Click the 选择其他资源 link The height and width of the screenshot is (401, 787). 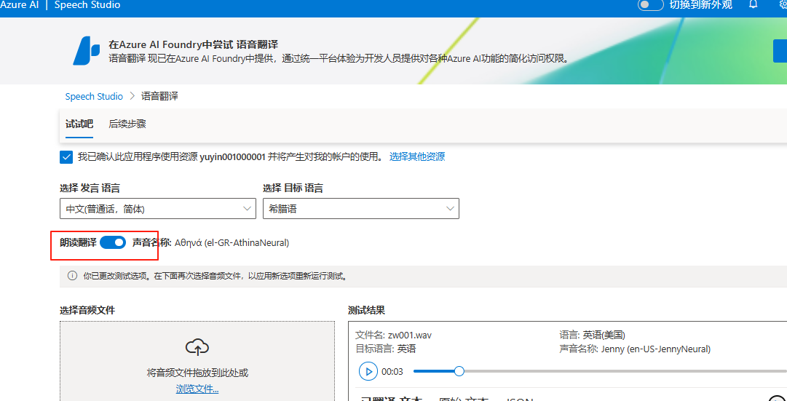[x=417, y=156]
